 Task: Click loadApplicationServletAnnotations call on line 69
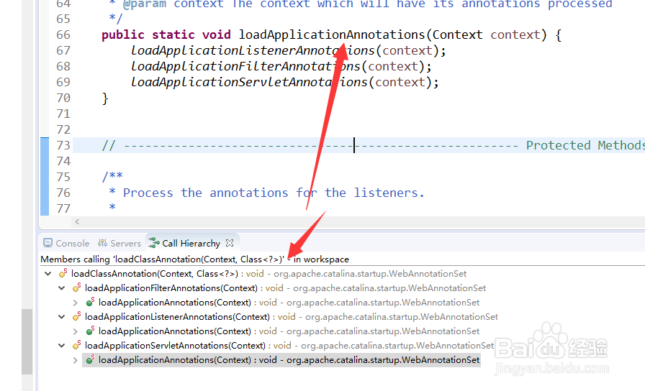(x=249, y=82)
